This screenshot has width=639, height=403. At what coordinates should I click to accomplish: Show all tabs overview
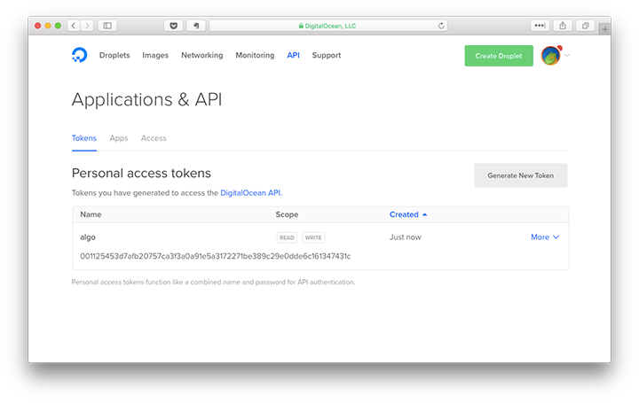tap(586, 26)
